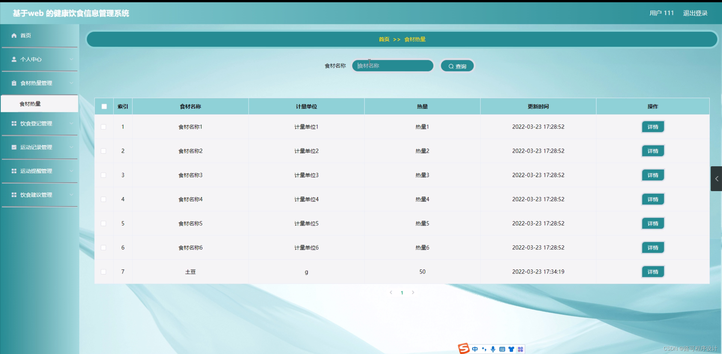Click the grid icon beside 运动提醒管理
The height and width of the screenshot is (354, 722).
point(14,171)
